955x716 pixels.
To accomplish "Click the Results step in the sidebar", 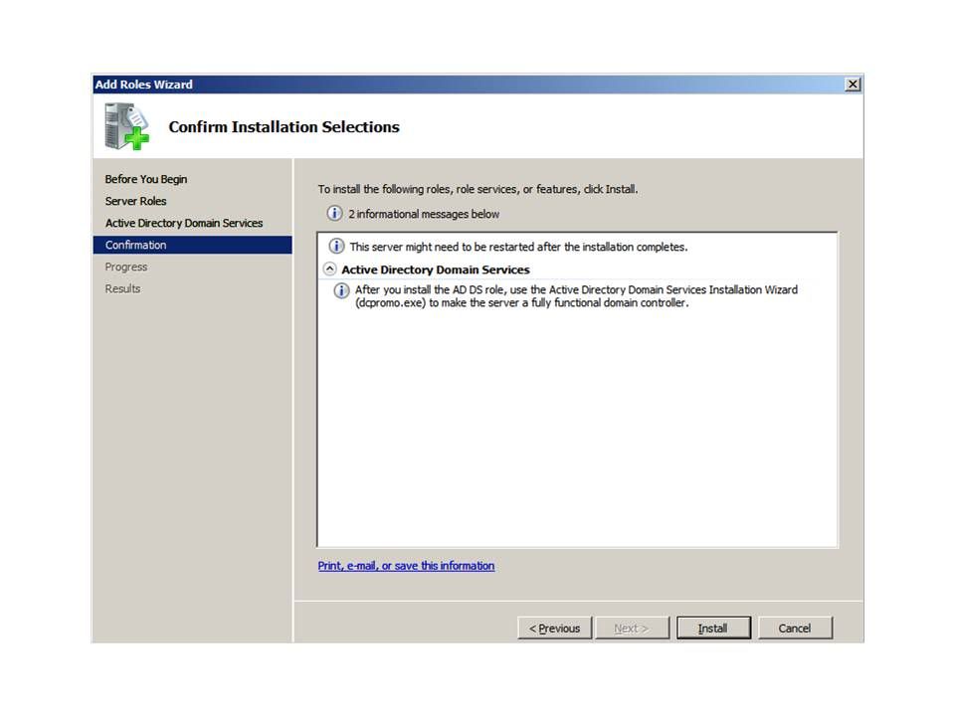I will click(123, 288).
